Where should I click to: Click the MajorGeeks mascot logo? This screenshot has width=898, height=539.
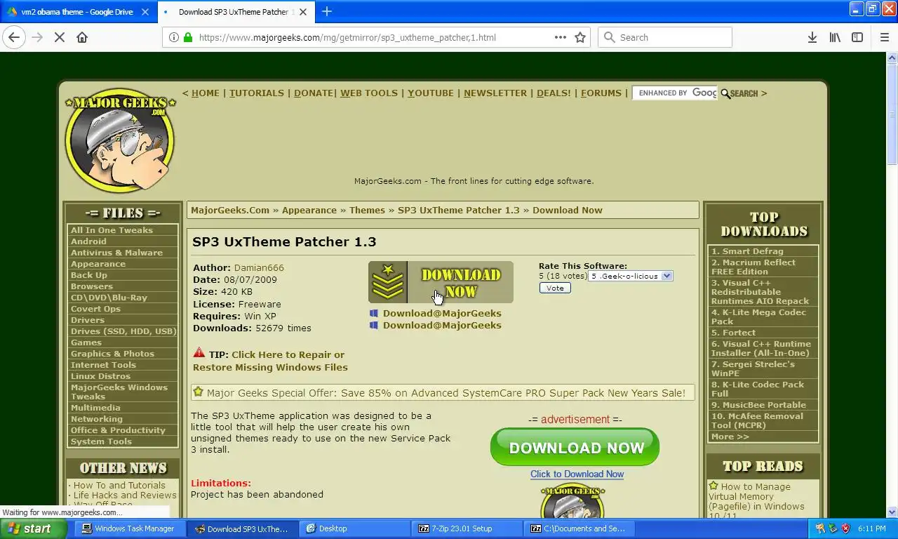120,140
